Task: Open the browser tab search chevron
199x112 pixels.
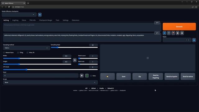Action: [182, 2]
